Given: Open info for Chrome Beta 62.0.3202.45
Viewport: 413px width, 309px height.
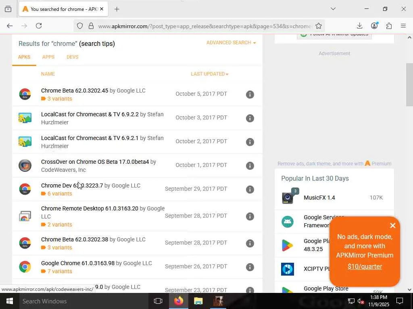Looking at the screenshot, I should [x=250, y=94].
